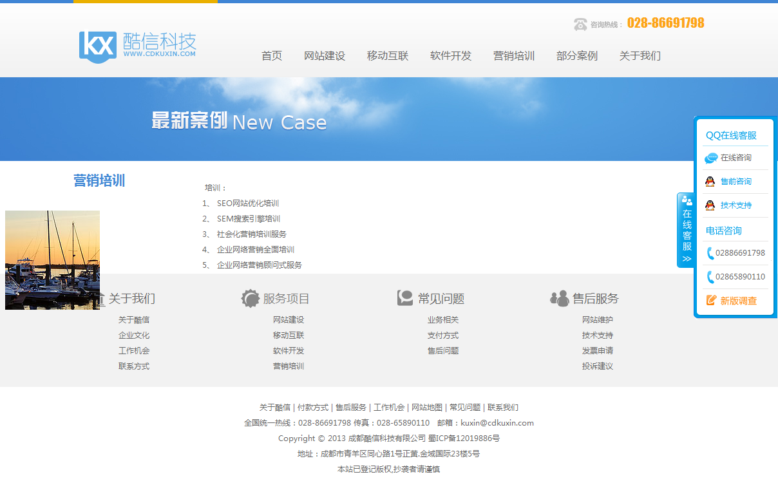Click the QQ penguin icon beside 售前咨询
This screenshot has height=490, width=778.
[710, 182]
